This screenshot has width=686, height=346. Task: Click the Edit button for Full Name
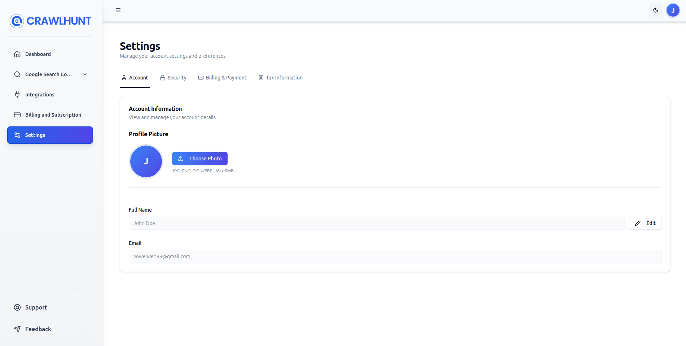point(645,223)
